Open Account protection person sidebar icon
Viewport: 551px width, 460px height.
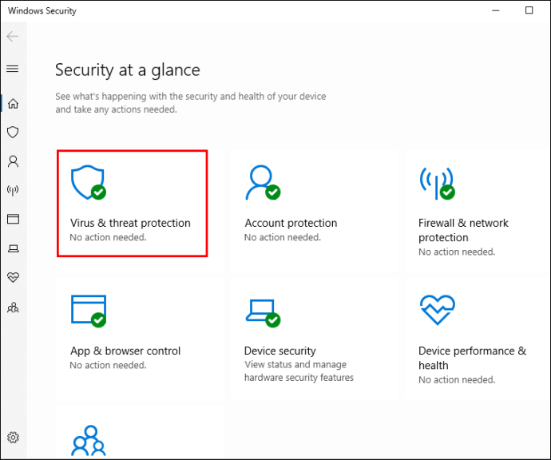click(x=13, y=161)
